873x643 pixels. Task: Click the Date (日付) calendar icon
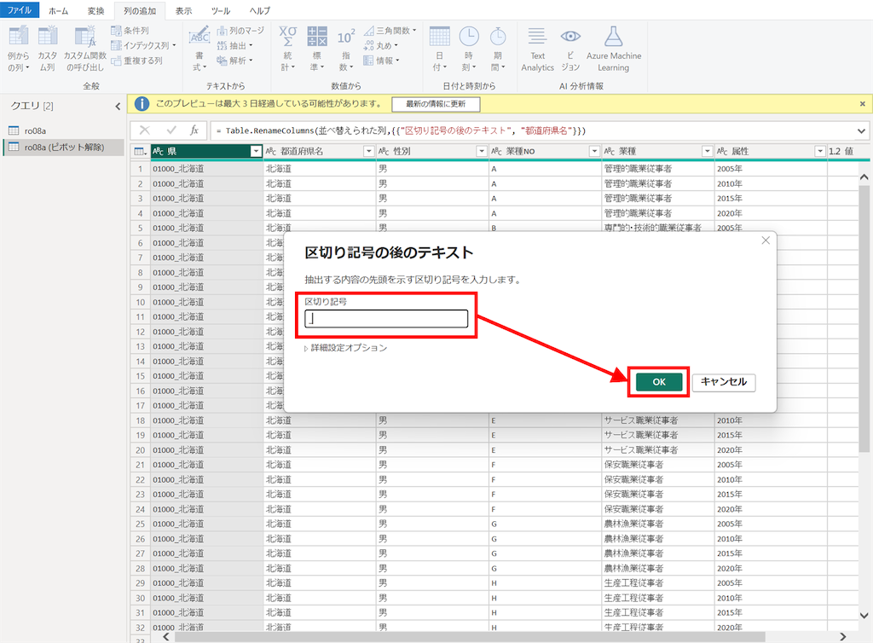click(x=439, y=36)
